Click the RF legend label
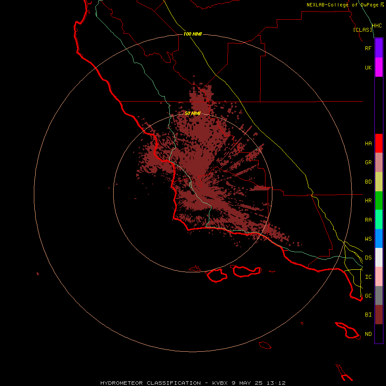This screenshot has width=386, height=386. tap(368, 48)
